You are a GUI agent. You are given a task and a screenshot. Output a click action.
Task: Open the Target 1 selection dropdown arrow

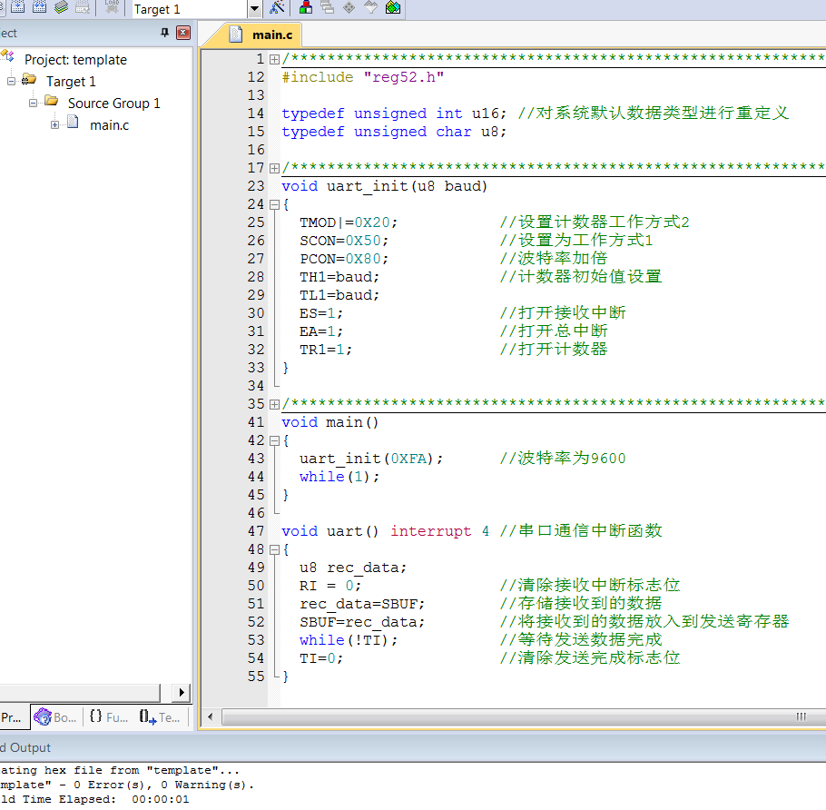(x=254, y=8)
